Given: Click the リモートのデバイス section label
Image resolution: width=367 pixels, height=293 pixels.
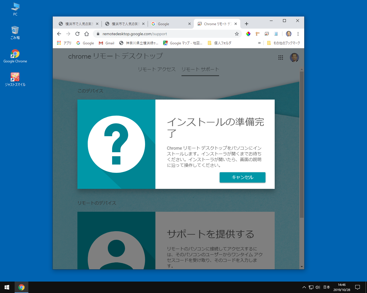Looking at the screenshot, I should (97, 203).
